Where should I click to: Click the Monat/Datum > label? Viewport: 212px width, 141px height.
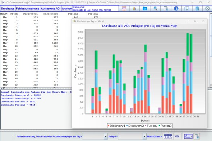coord(155,136)
